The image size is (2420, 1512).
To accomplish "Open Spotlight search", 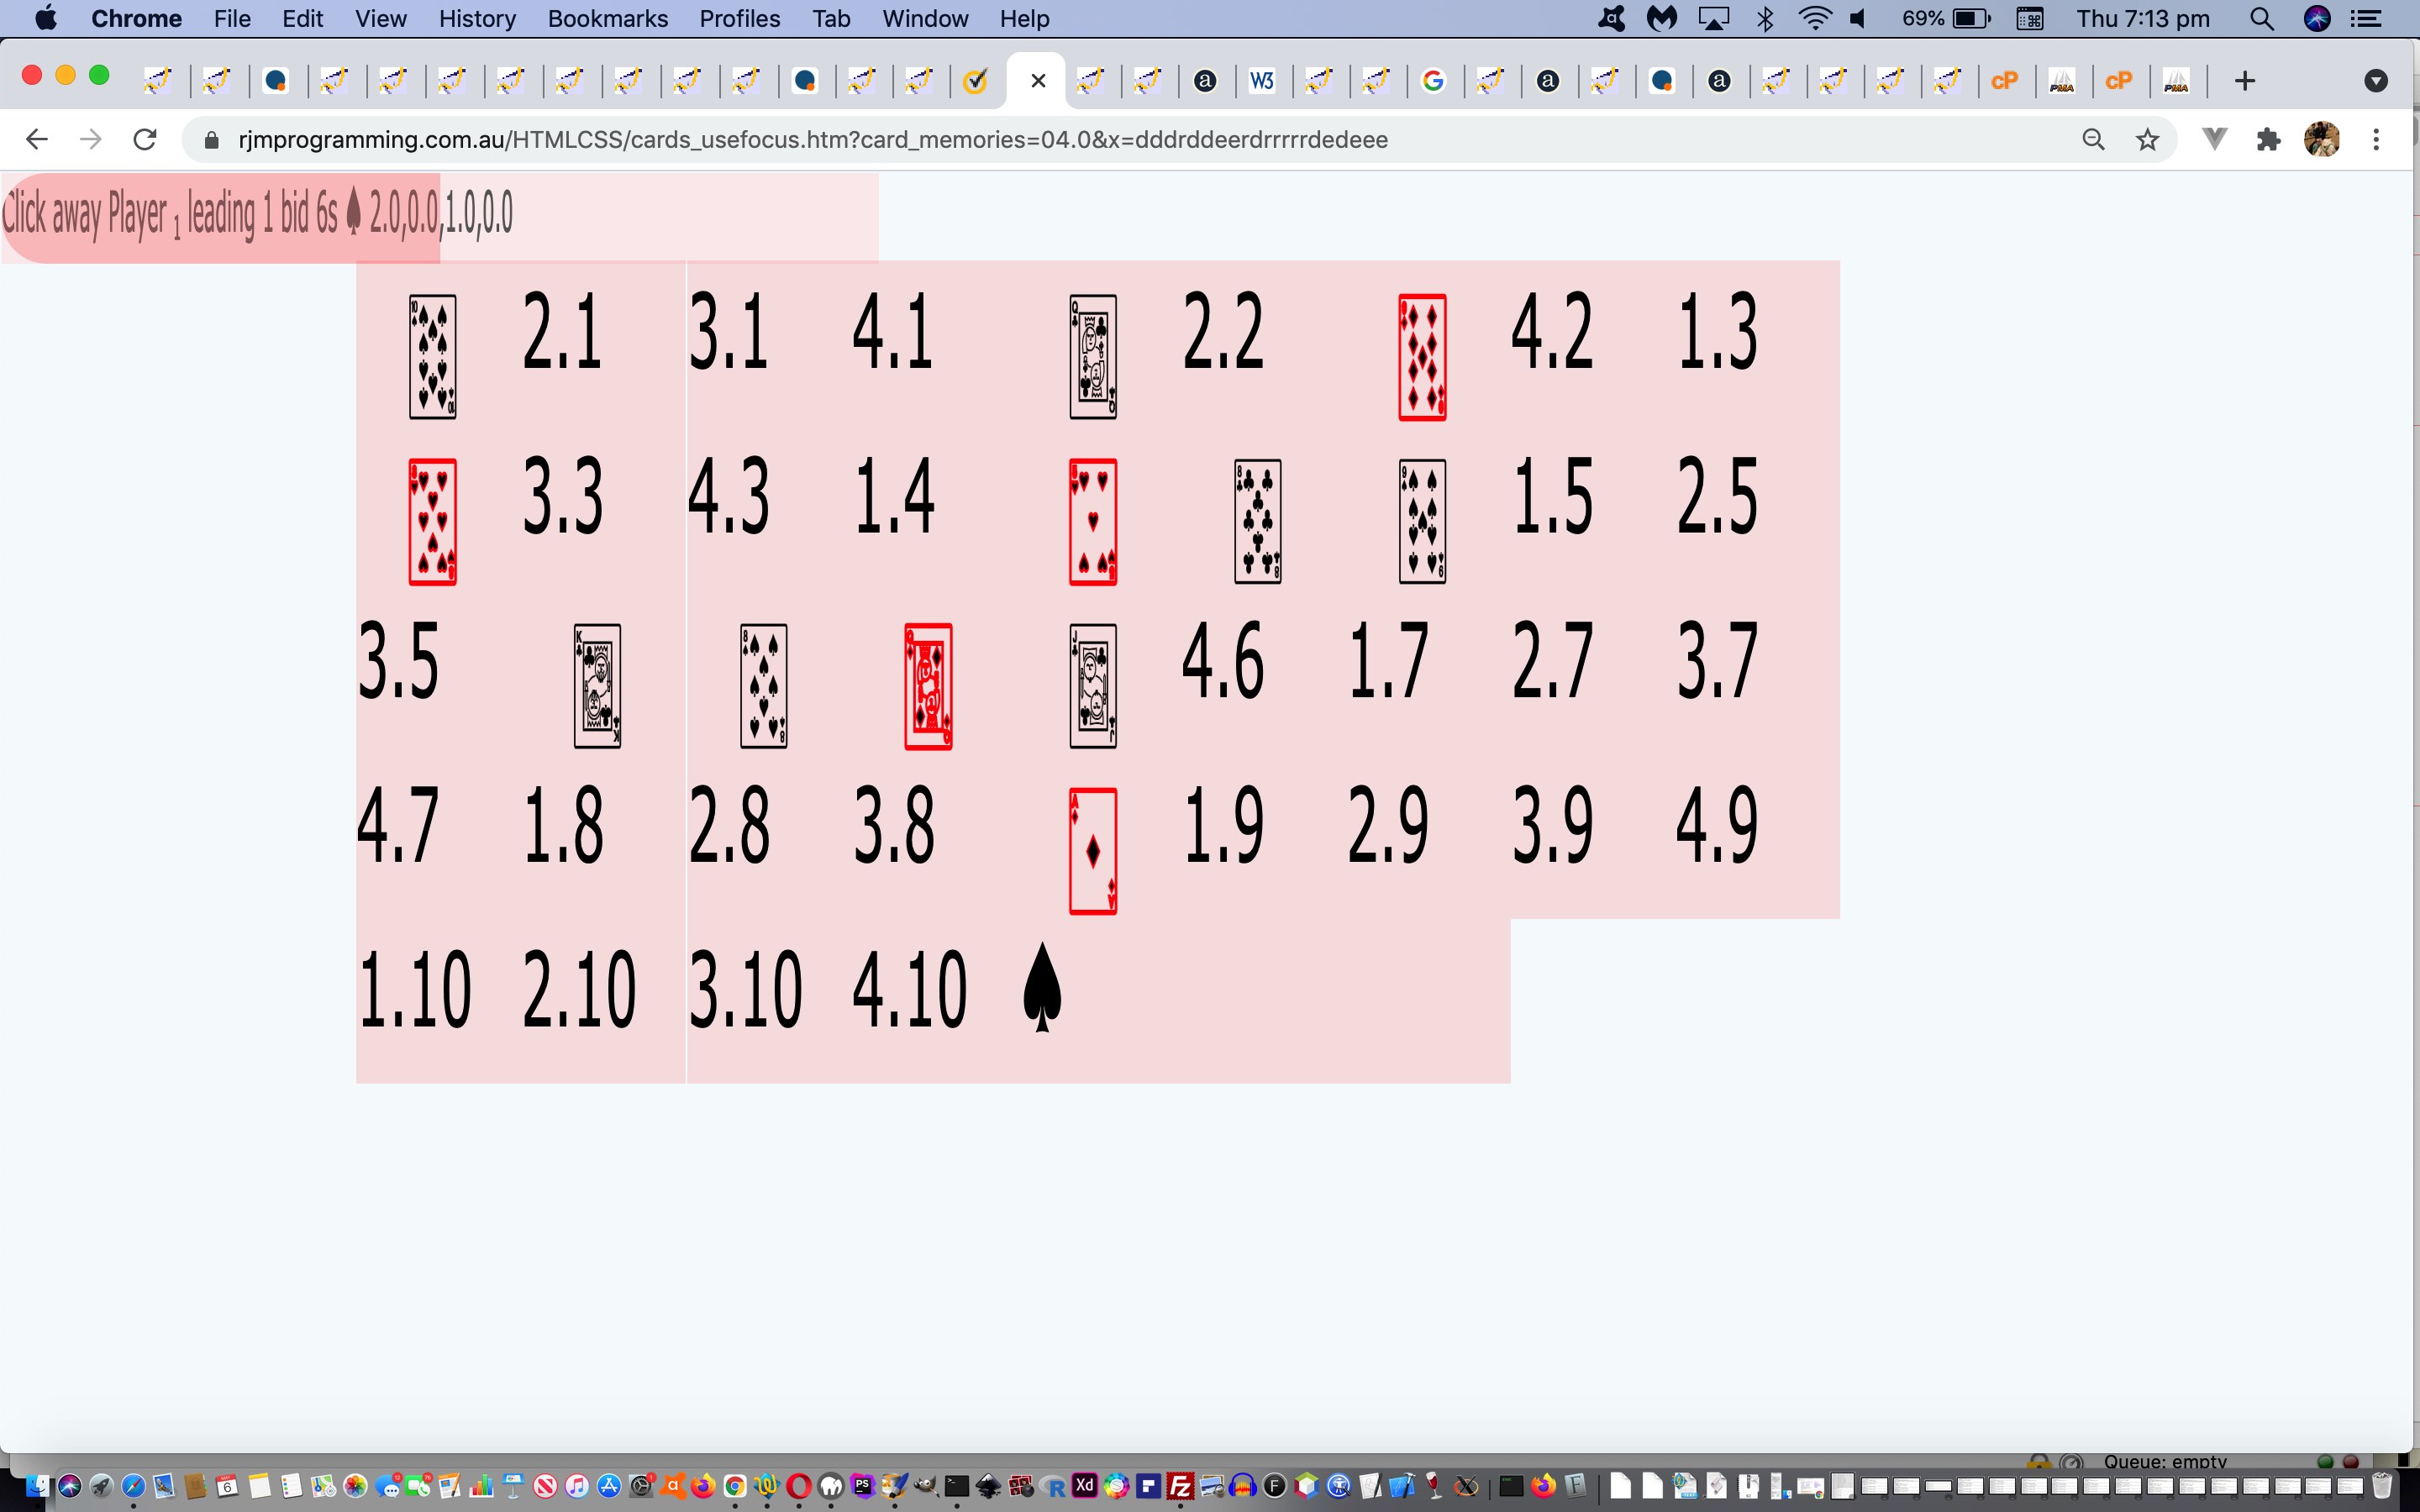I will click(2262, 19).
